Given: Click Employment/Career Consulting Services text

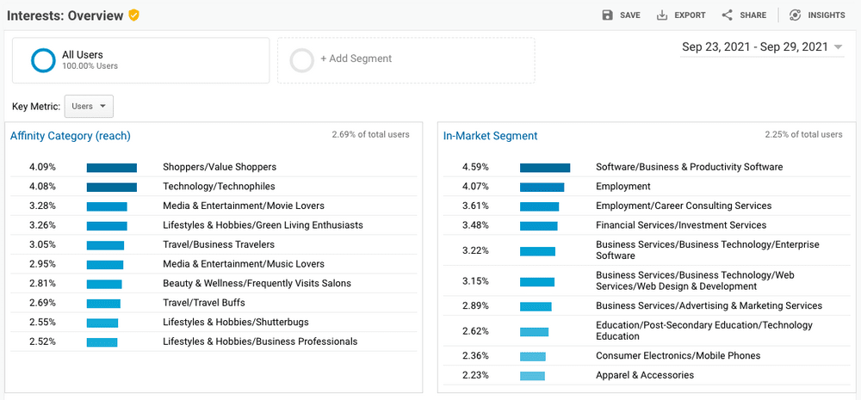Looking at the screenshot, I should [684, 206].
